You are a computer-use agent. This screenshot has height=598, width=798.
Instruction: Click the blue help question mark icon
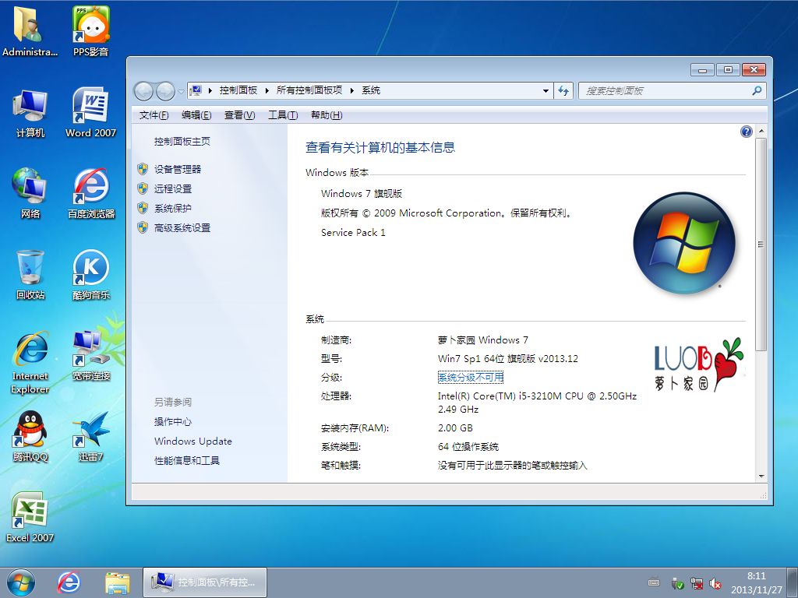pos(746,132)
